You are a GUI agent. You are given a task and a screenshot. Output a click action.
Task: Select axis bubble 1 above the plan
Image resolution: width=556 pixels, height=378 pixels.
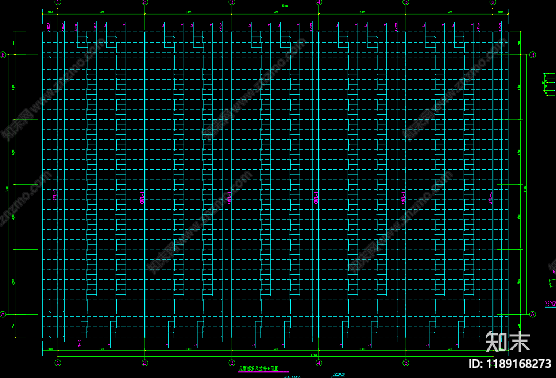58,2
